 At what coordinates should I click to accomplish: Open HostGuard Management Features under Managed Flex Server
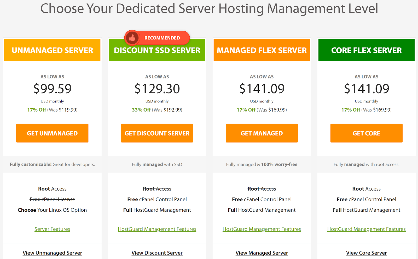(262, 229)
